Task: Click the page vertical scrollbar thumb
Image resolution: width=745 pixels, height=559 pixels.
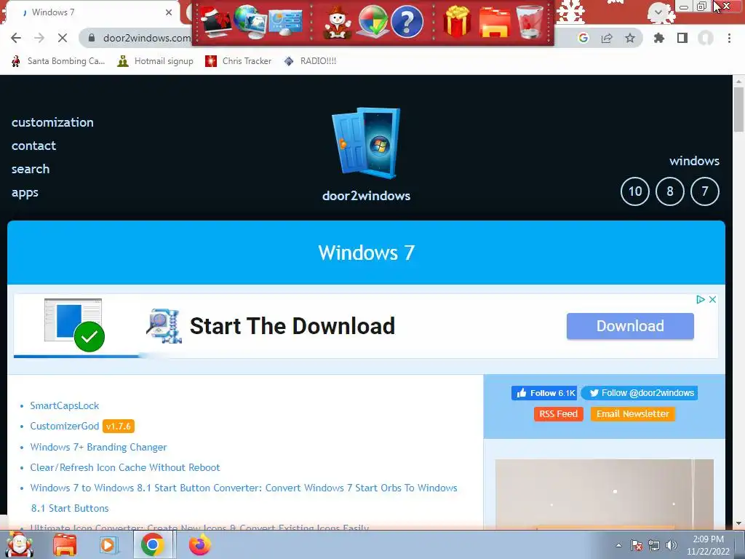Action: tap(739, 111)
